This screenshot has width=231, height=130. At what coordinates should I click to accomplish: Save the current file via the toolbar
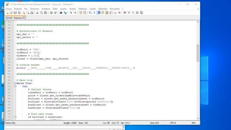[15, 13]
